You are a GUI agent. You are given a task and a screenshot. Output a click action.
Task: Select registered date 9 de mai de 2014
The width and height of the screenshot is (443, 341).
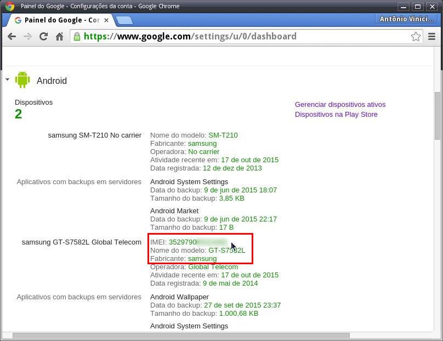[230, 283]
